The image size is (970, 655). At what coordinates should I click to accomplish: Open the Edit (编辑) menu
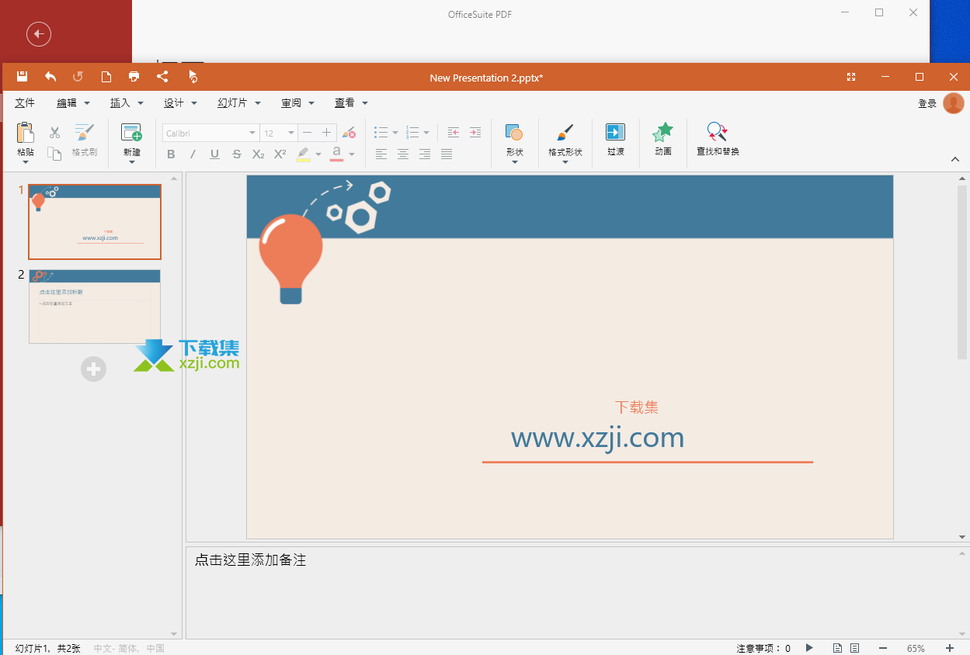(73, 103)
